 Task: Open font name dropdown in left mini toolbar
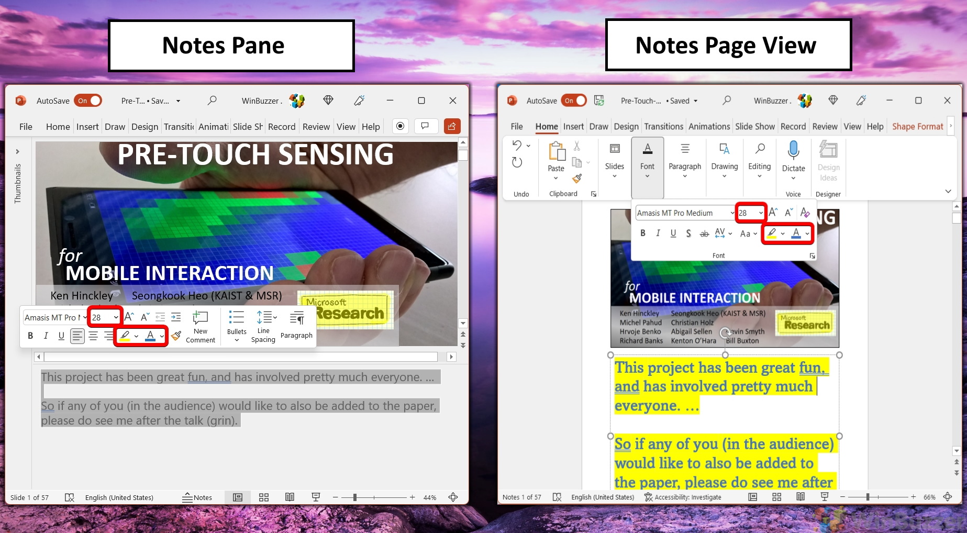(85, 317)
